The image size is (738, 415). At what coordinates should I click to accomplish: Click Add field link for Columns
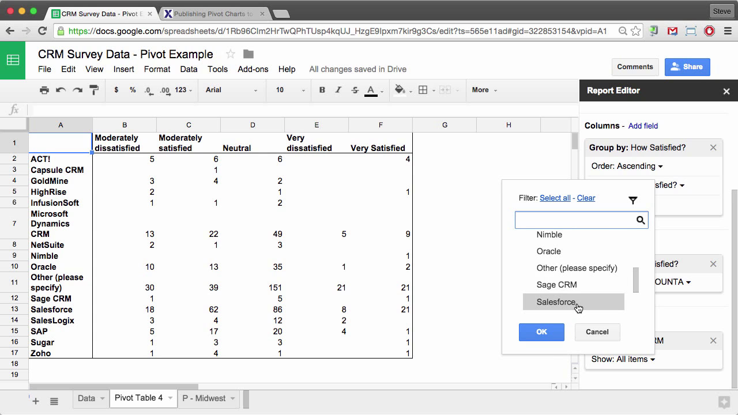(643, 126)
